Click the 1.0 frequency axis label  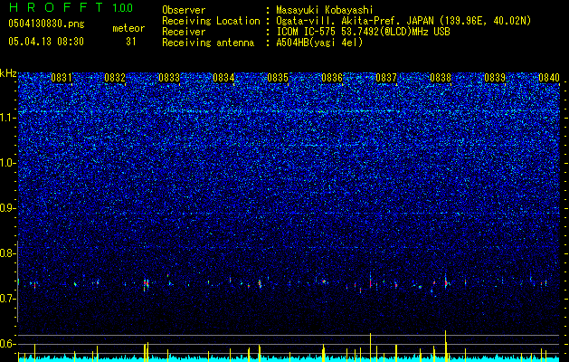click(7, 163)
